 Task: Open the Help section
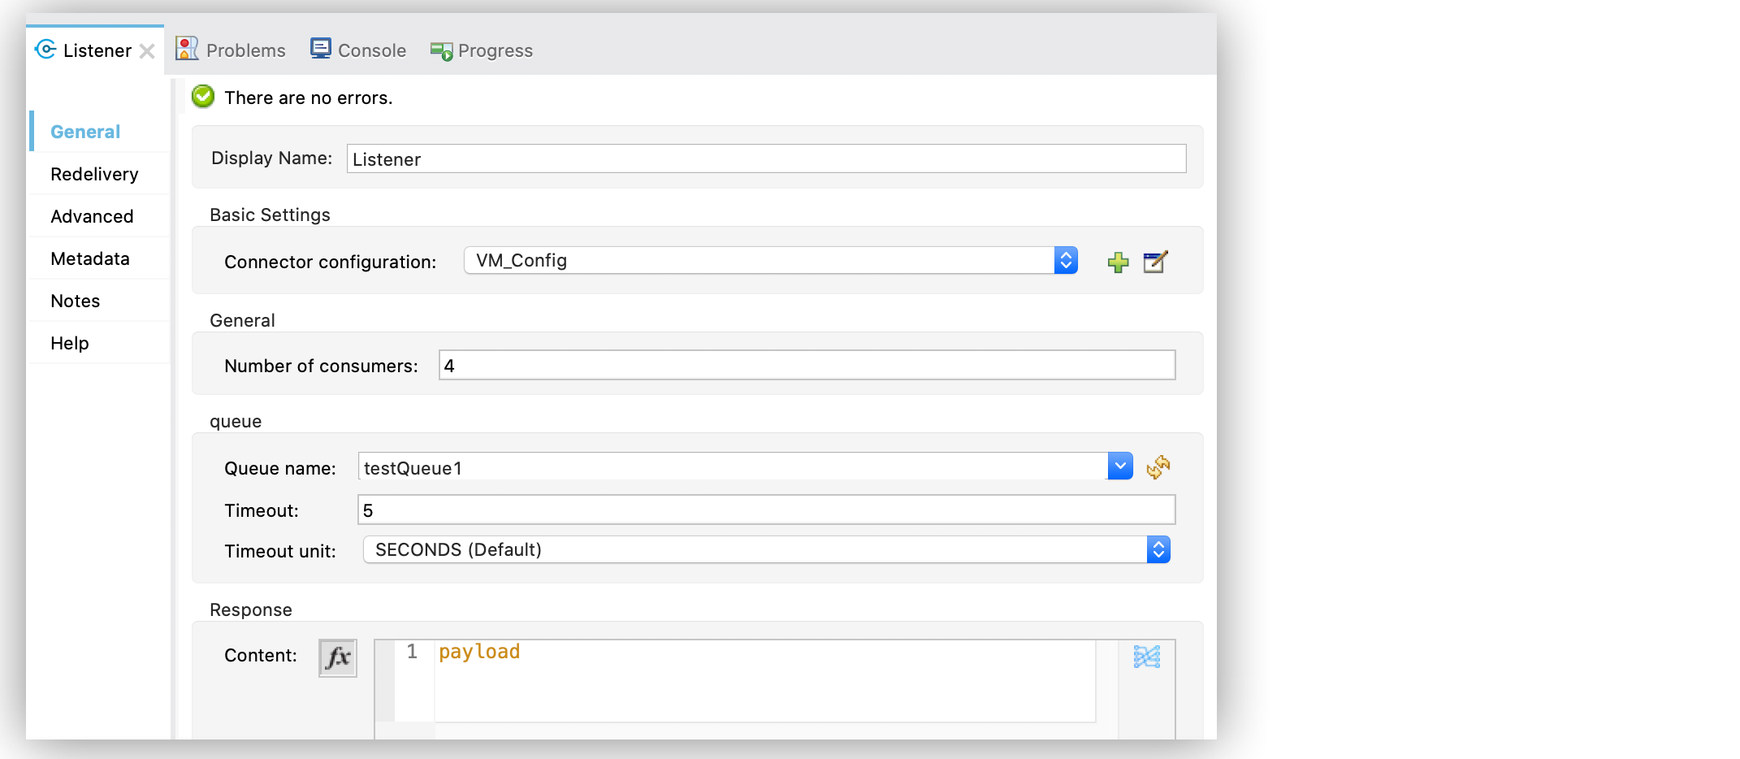(68, 342)
